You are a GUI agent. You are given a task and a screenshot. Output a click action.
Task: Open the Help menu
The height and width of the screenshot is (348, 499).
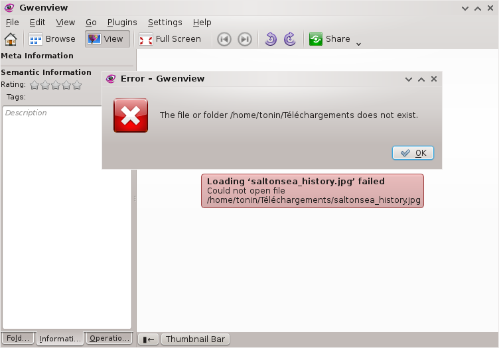[202, 23]
